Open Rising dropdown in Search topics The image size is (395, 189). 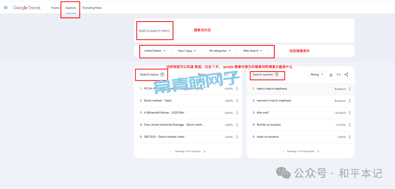204,75
